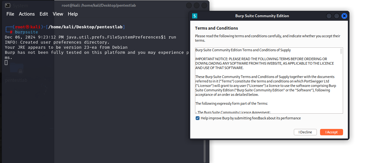Screen dimensions: 368x163
Task: Click the 'Burp Suite Community Edition Terms' first line
Action: pos(243,50)
